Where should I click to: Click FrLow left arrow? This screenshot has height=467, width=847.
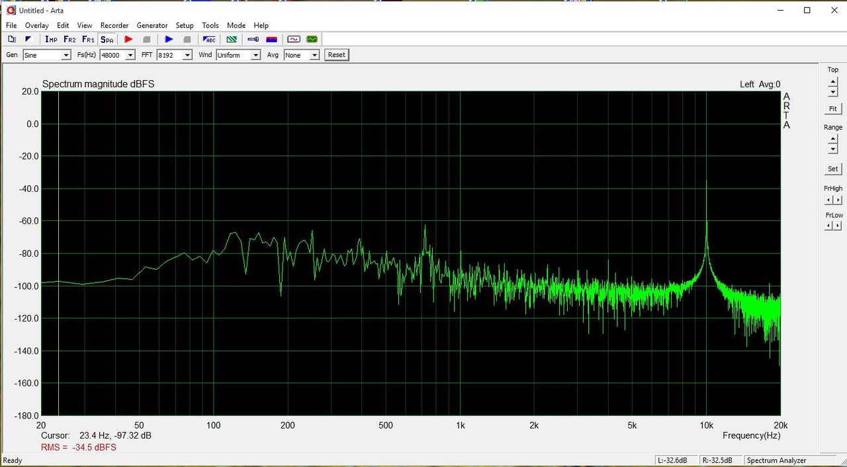click(x=829, y=226)
